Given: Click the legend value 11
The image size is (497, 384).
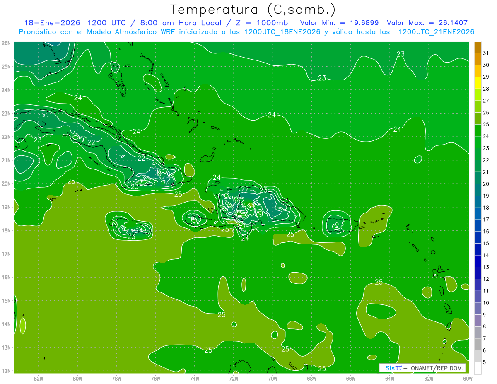Looking at the screenshot, I should [486, 291].
